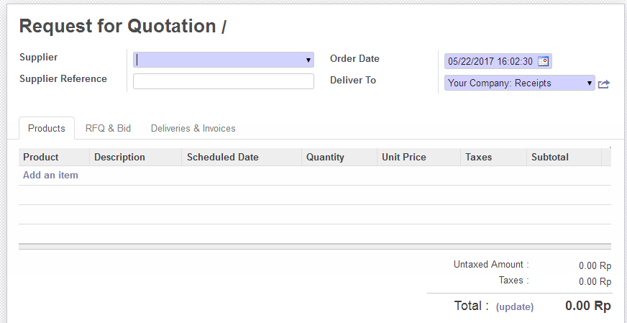
Task: Sort by the Product column header
Action: [41, 157]
